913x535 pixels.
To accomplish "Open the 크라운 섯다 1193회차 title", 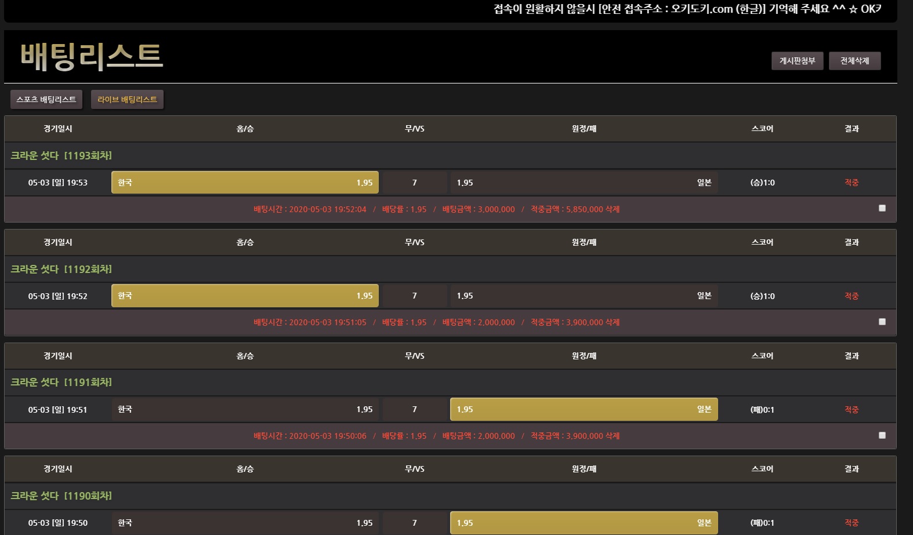I will [61, 155].
